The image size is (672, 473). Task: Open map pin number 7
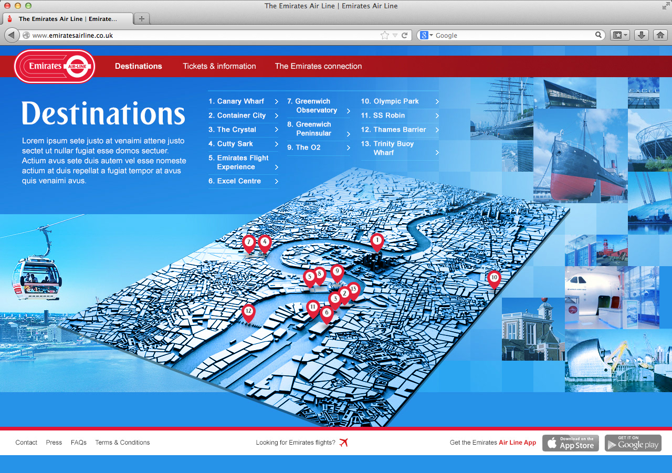tap(249, 243)
